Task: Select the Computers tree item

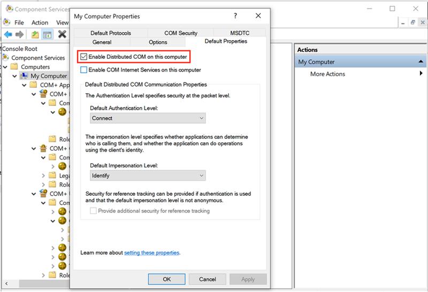Action: 35,67
